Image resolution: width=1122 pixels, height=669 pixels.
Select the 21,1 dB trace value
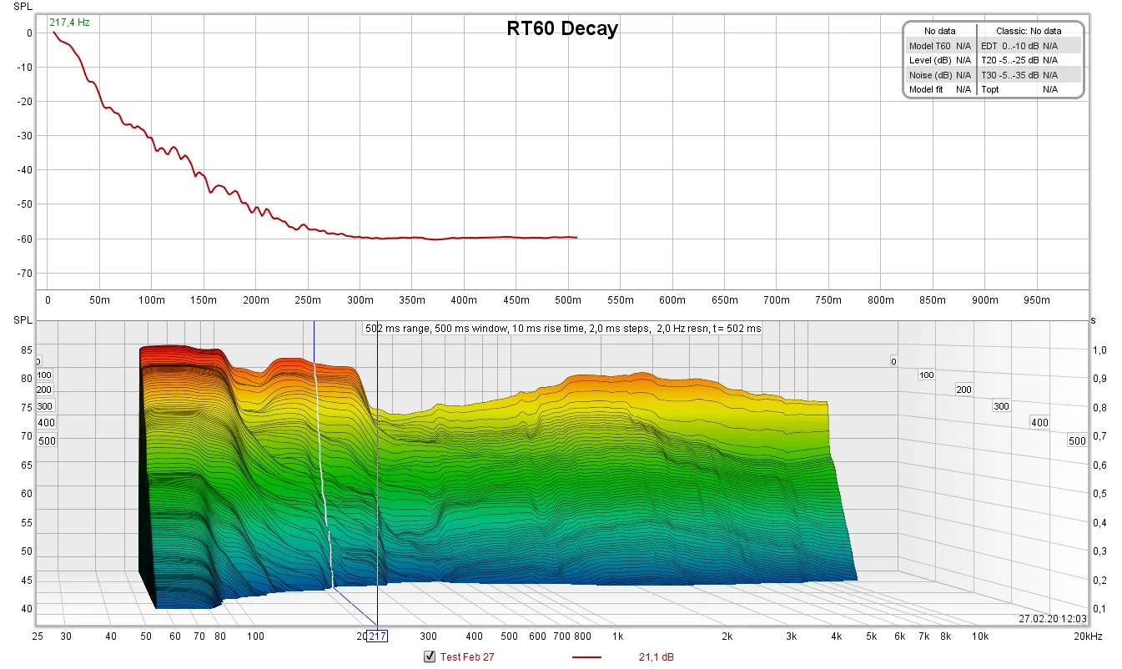point(657,657)
